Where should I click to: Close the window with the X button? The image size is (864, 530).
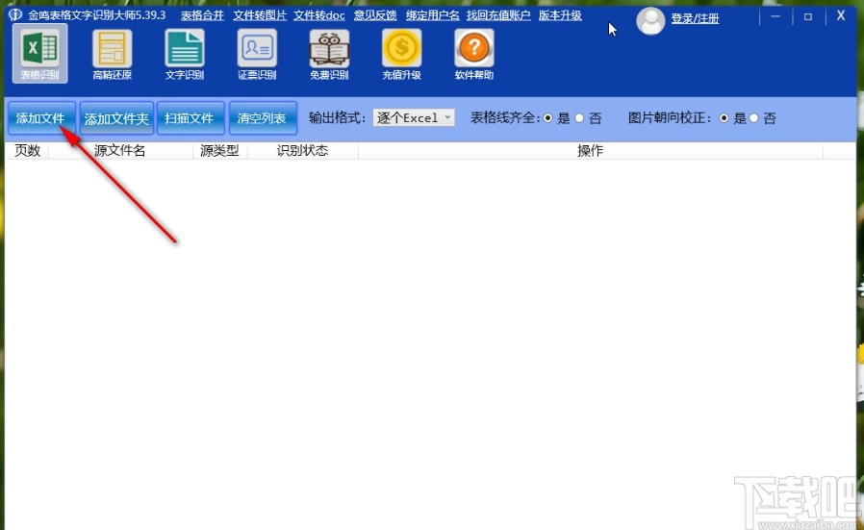841,16
